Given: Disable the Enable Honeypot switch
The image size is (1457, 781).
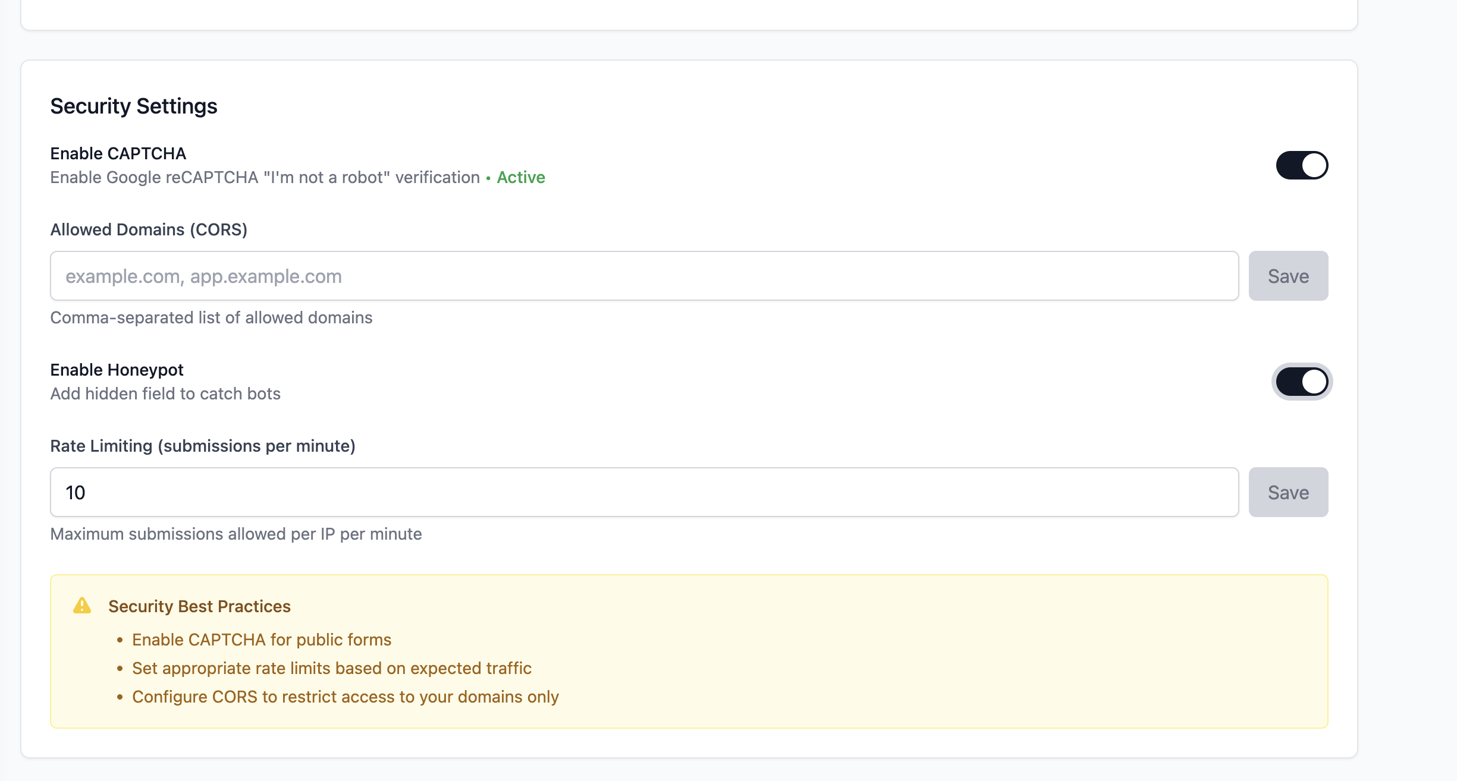Looking at the screenshot, I should point(1301,382).
